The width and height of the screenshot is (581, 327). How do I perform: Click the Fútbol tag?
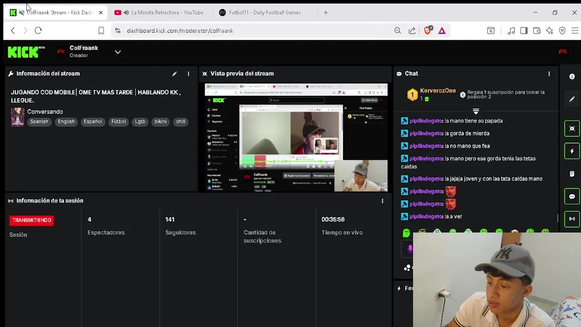(x=118, y=122)
